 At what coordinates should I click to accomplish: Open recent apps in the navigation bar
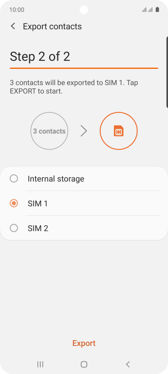[40, 364]
